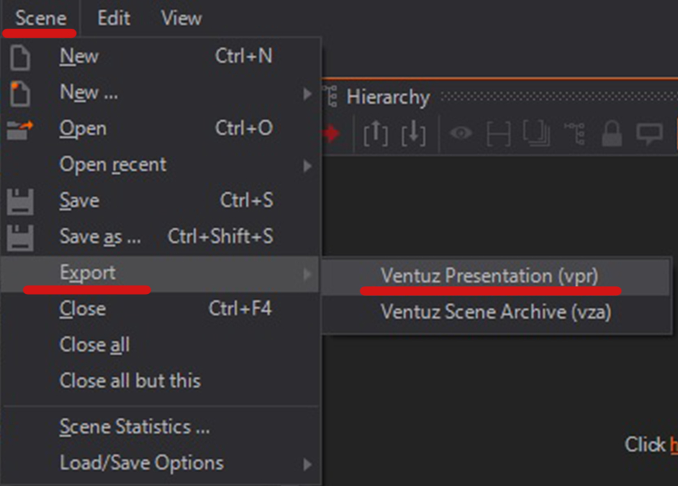The height and width of the screenshot is (486, 678).
Task: Click the move-down arrow icon in Hierarchy toolbar
Action: click(413, 134)
